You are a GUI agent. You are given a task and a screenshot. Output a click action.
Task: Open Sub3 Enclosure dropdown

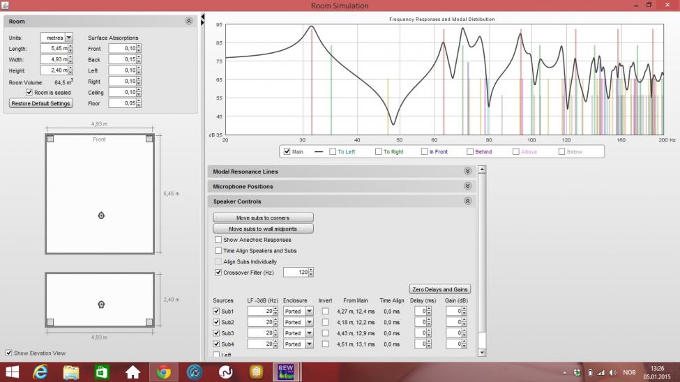(309, 333)
